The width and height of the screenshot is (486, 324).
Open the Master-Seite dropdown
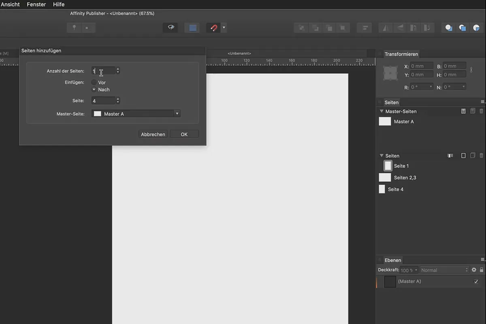(x=136, y=114)
